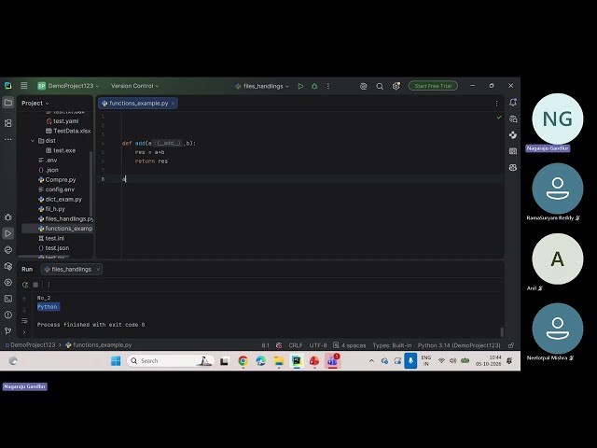The width and height of the screenshot is (597, 448).
Task: Run files_handlings with the green play icon
Action: coord(300,86)
